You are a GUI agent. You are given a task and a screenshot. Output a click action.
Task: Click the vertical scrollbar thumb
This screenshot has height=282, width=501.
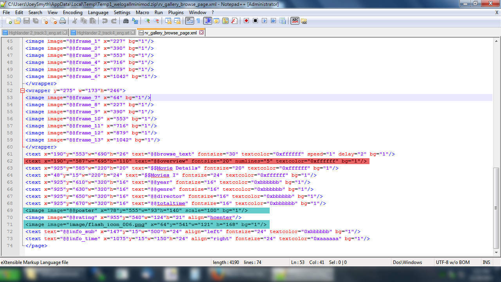point(496,208)
